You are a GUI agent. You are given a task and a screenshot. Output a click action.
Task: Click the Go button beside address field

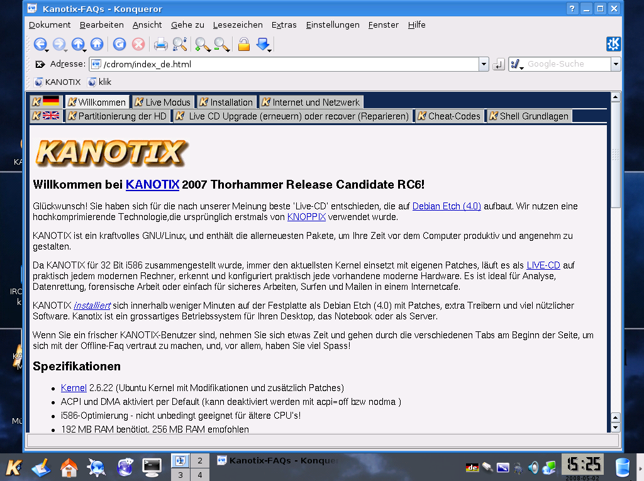tap(498, 64)
